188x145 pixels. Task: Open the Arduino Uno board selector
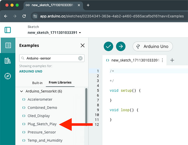click(152, 46)
